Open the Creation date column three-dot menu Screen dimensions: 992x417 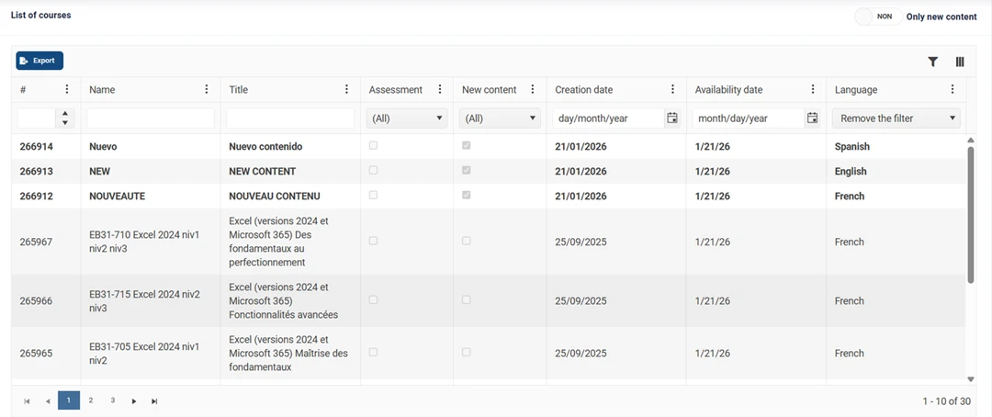coord(672,89)
